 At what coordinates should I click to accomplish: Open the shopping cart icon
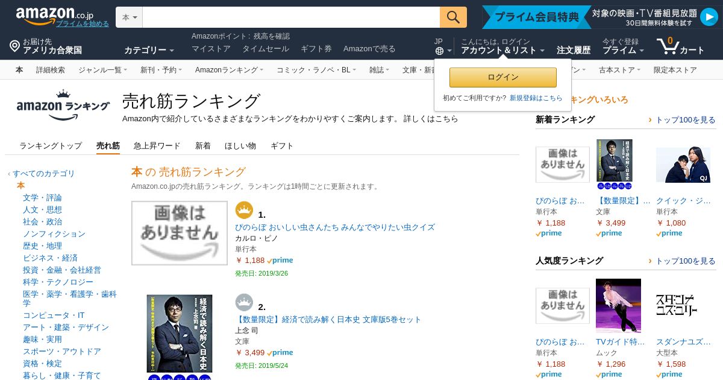668,46
